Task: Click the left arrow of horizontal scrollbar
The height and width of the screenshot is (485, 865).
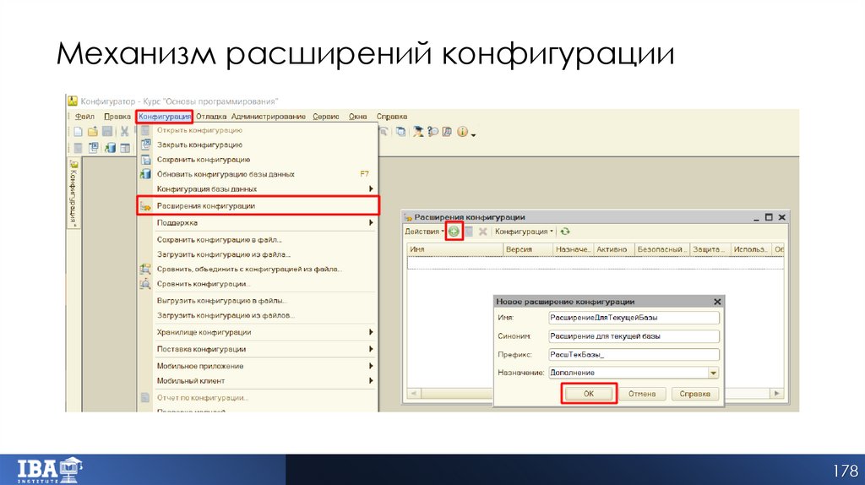Action: click(x=413, y=394)
